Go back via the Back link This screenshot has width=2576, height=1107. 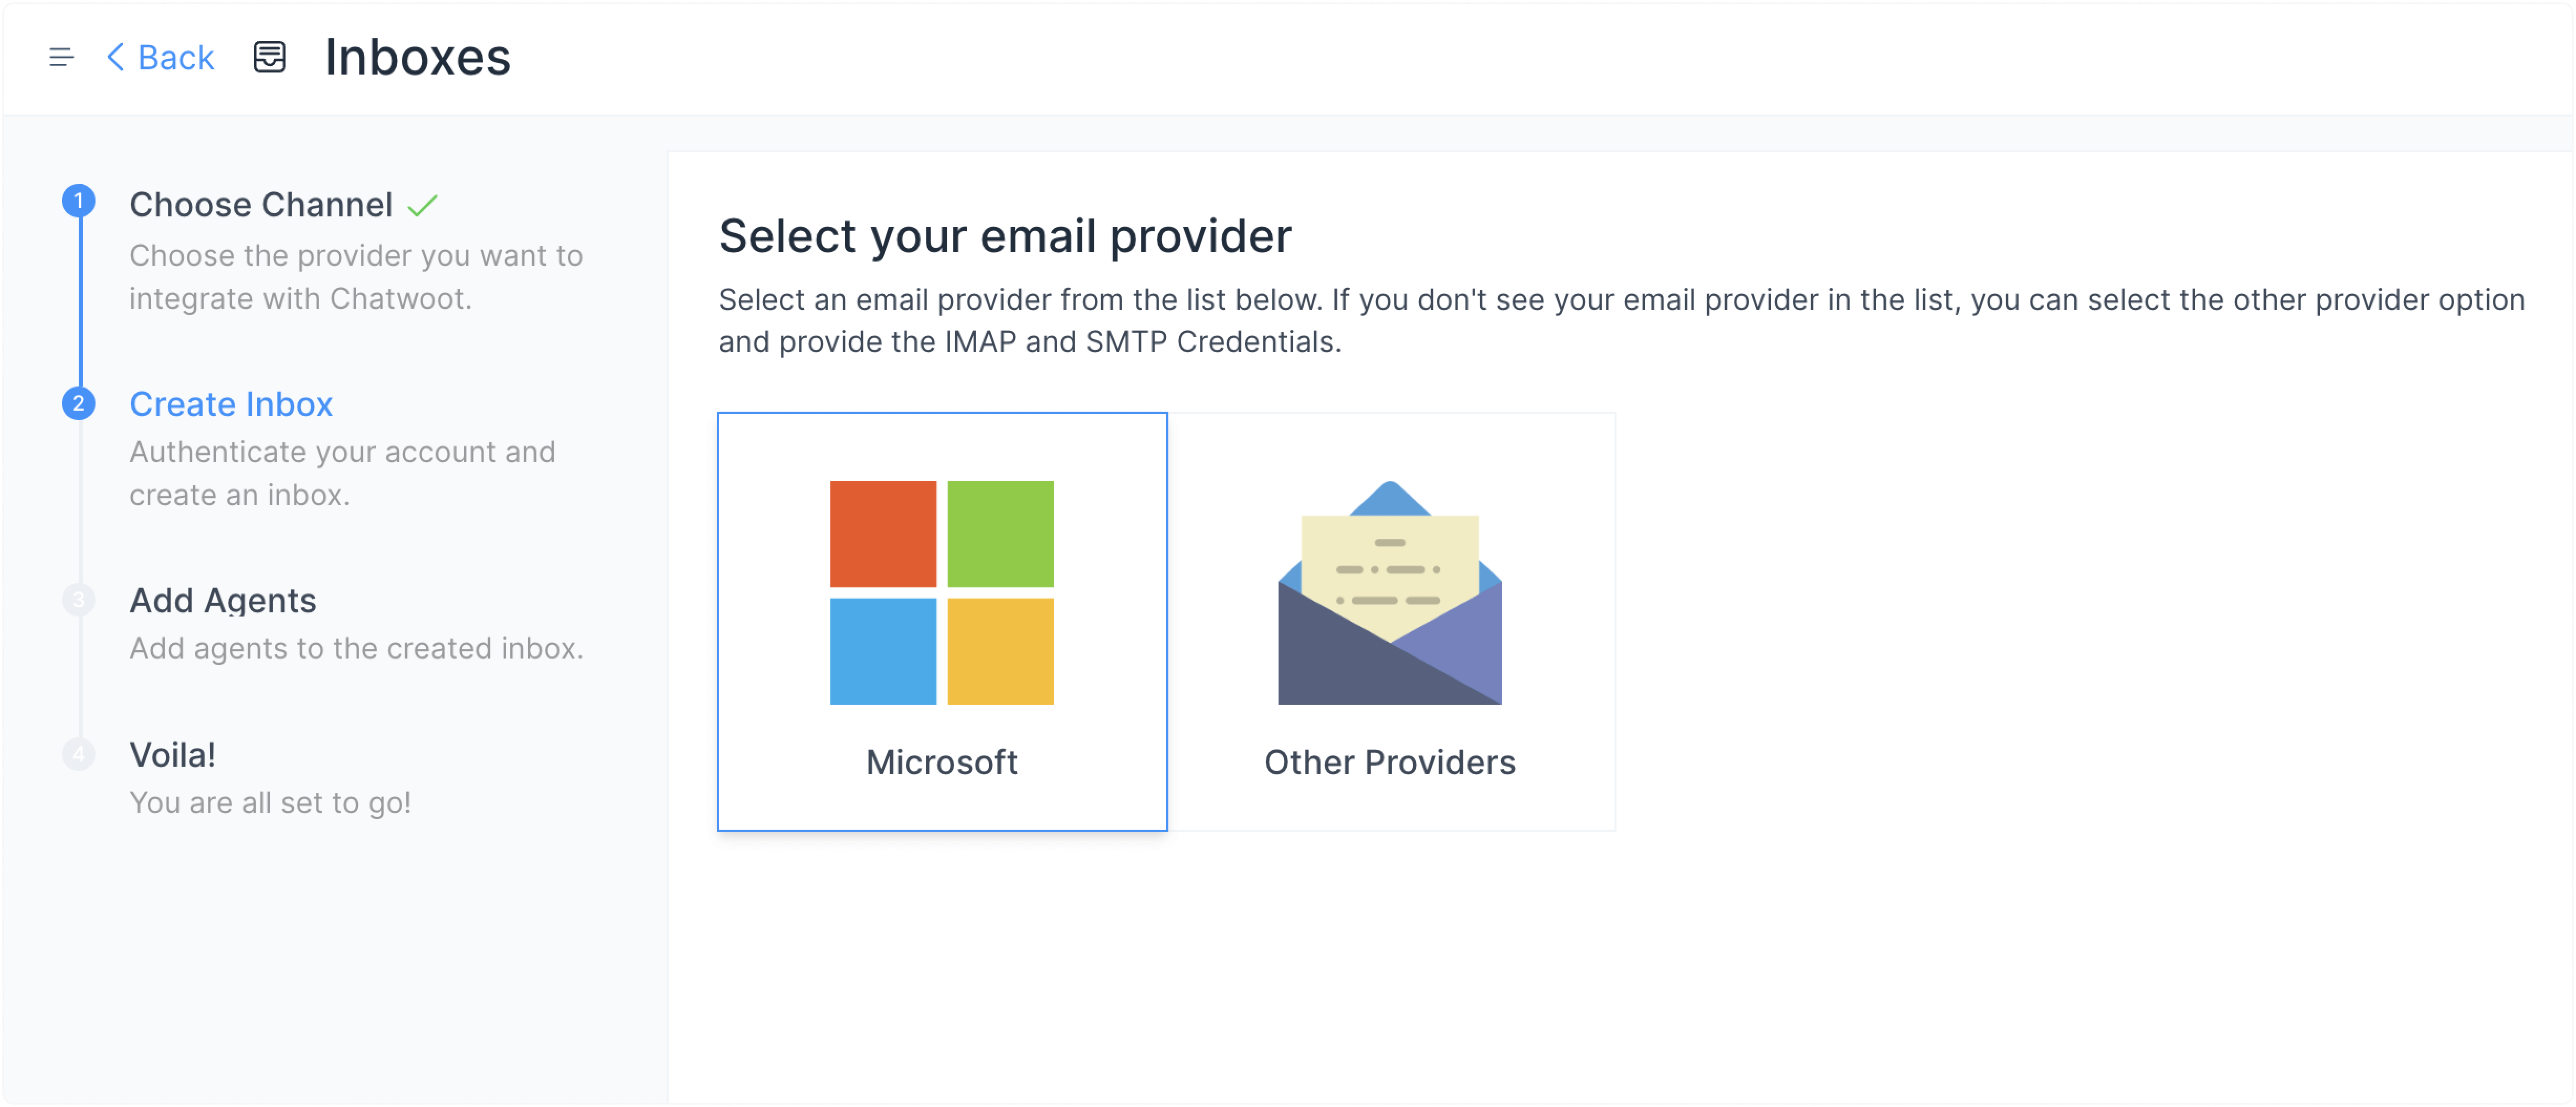[160, 57]
